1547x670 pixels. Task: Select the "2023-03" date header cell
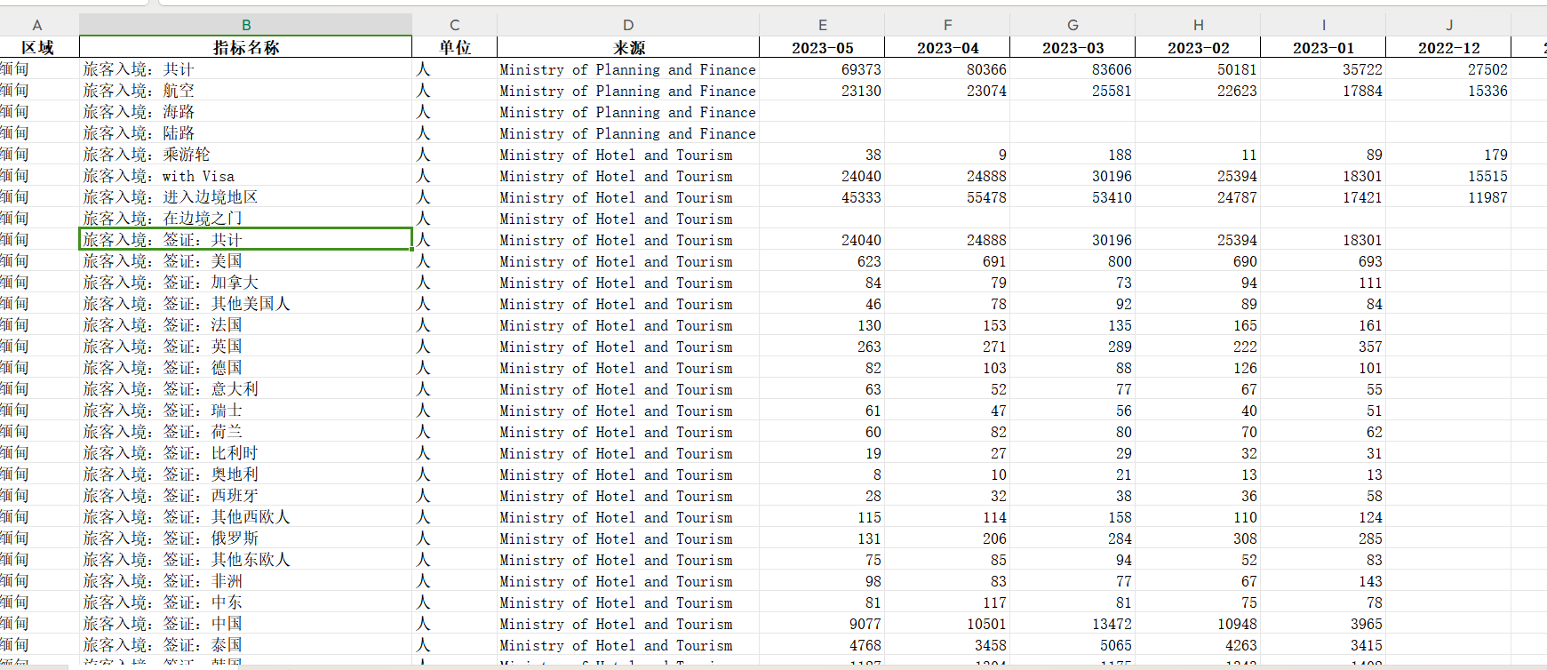(x=1073, y=47)
